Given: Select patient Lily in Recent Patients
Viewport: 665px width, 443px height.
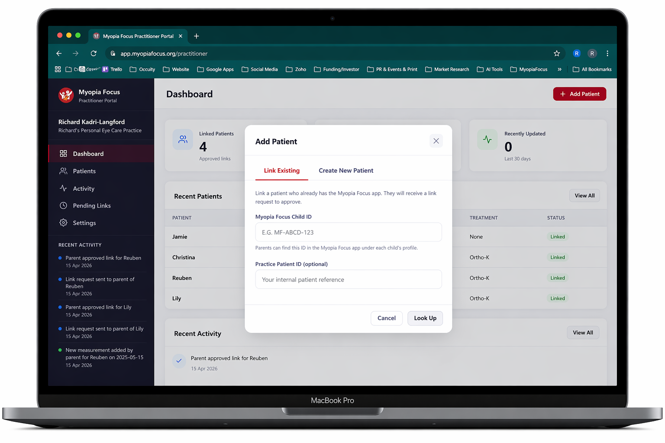Looking at the screenshot, I should coord(177,299).
